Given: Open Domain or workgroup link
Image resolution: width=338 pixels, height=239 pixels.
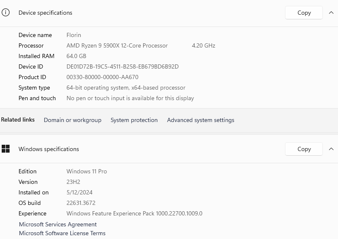Looking at the screenshot, I should click(72, 120).
